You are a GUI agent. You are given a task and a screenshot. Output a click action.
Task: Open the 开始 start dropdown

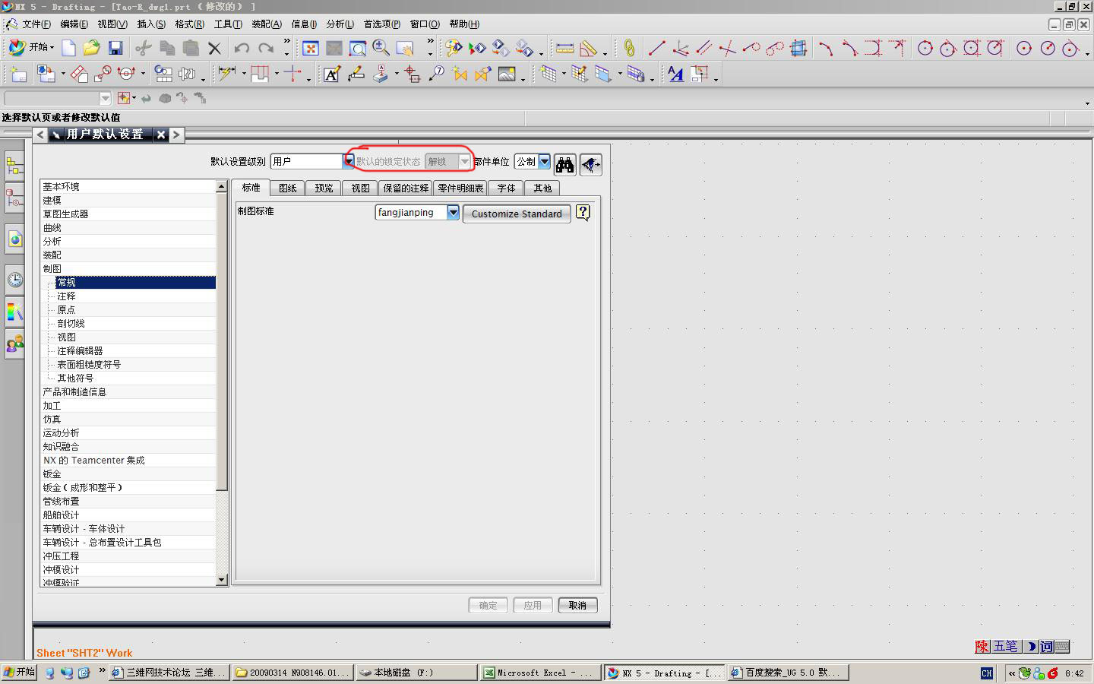click(x=31, y=47)
